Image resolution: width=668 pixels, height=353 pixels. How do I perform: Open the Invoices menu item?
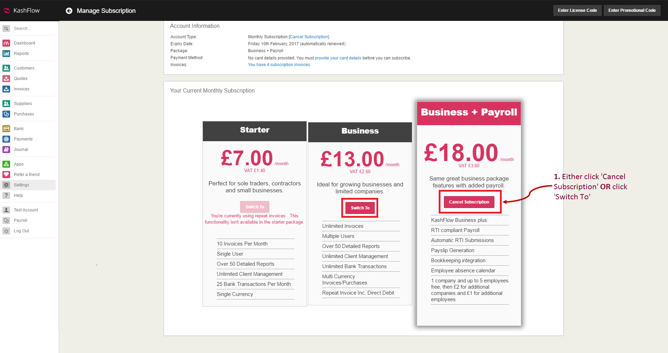[22, 89]
